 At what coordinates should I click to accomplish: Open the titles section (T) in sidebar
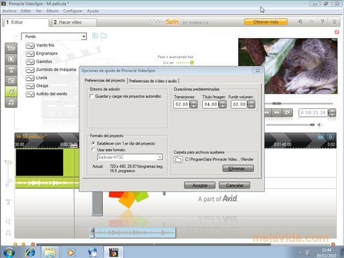pos(11,70)
